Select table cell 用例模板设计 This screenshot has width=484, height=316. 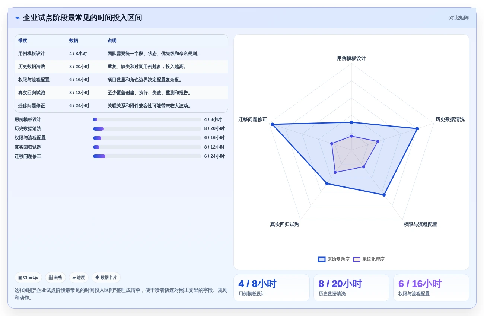pos(32,54)
